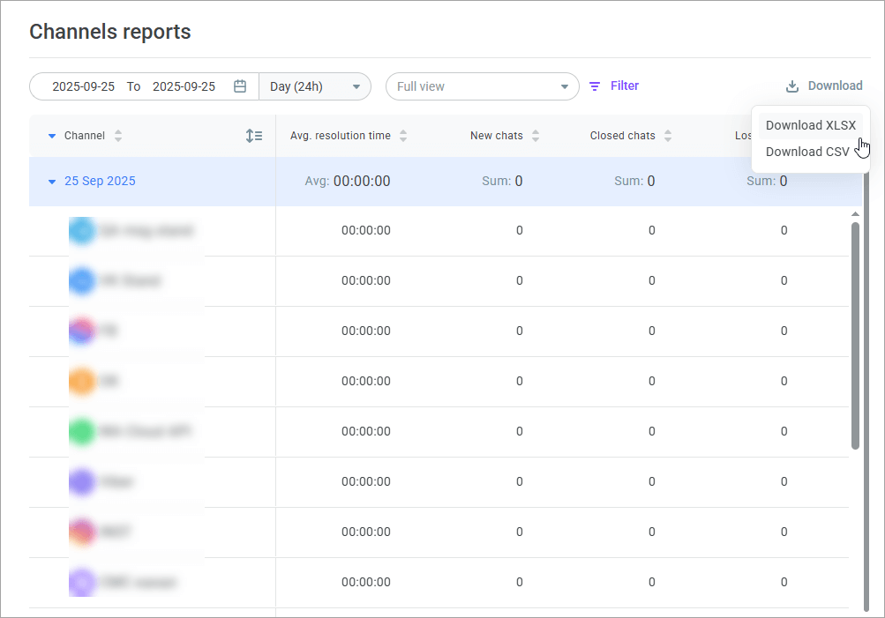
Task: Click the Download arrow icon
Action: tap(791, 86)
